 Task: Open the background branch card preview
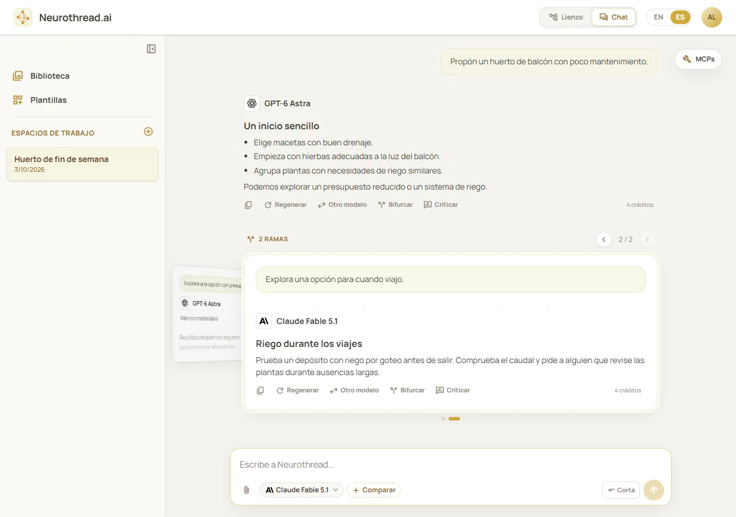(208, 314)
